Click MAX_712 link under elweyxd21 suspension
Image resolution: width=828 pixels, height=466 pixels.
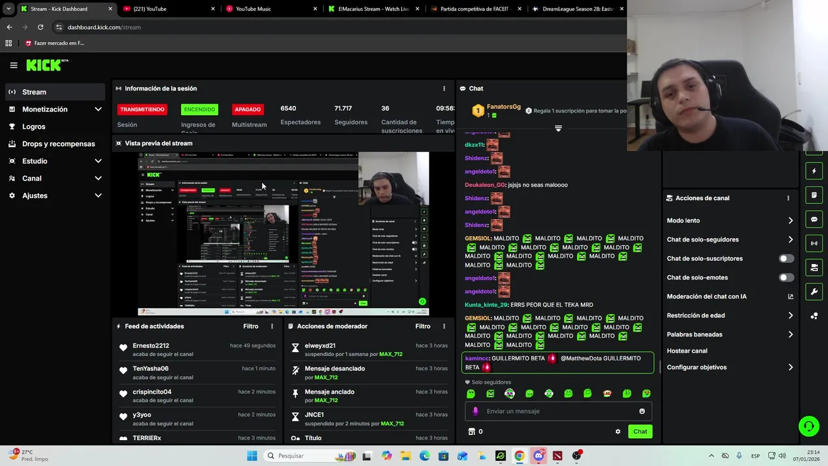[x=391, y=355]
